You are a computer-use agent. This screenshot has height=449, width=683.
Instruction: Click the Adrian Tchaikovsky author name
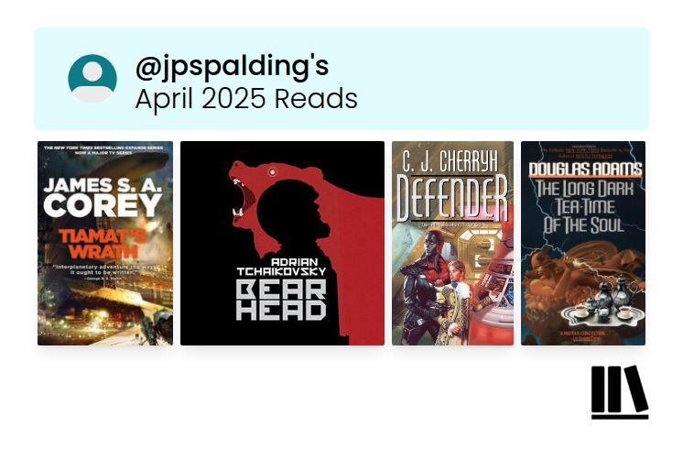[x=281, y=267]
